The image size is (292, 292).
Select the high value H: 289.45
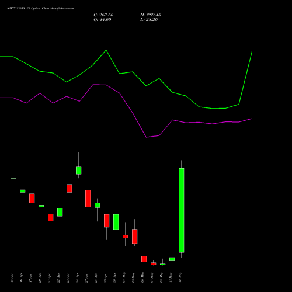tap(151, 15)
